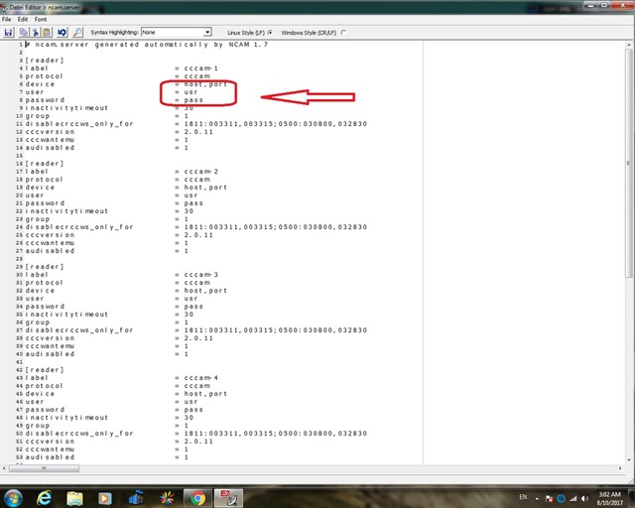635x508 pixels.
Task: Open the Font menu
Action: (40, 19)
